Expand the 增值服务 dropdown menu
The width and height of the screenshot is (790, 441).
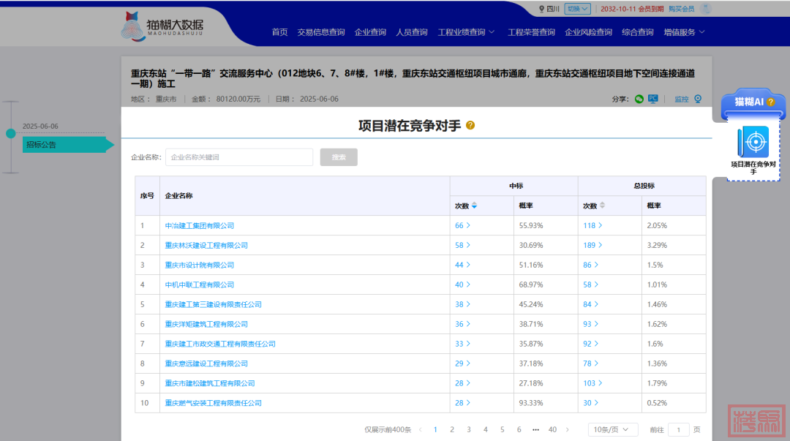click(684, 32)
